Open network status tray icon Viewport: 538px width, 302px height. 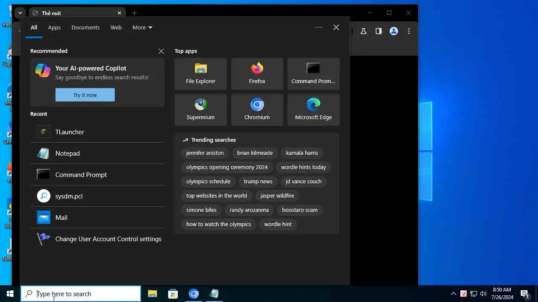click(x=474, y=294)
